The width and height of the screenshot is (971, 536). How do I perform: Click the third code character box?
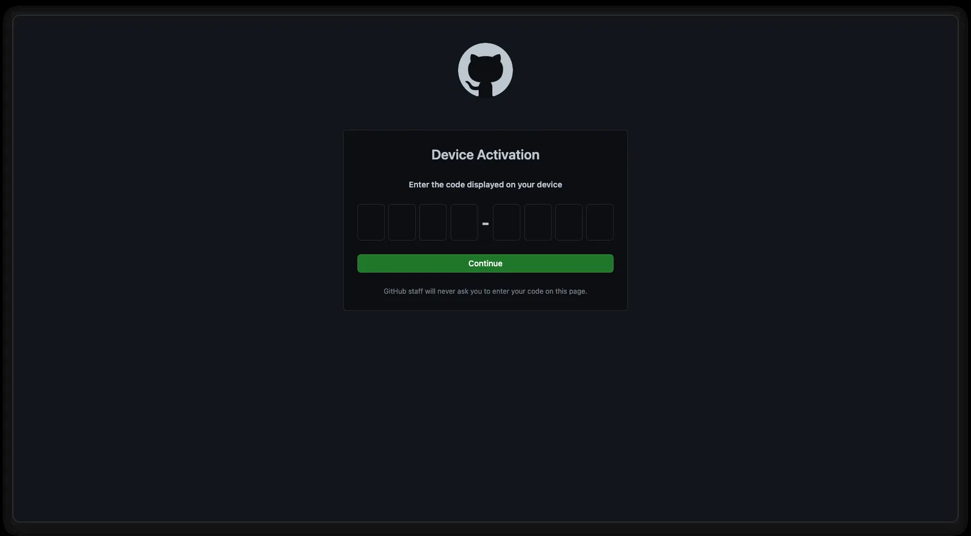click(x=433, y=222)
